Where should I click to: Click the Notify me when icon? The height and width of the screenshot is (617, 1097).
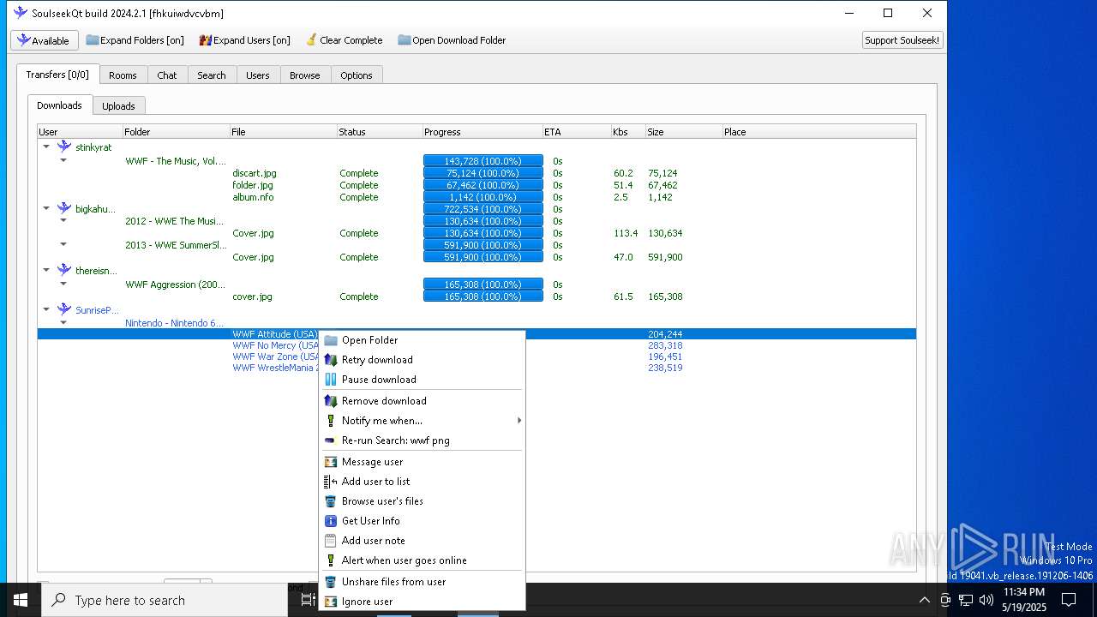(x=331, y=421)
